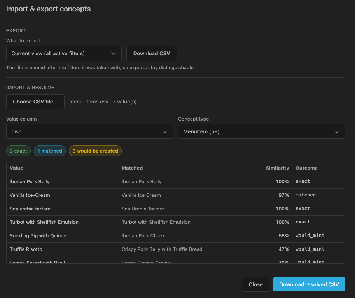
Task: Click the '3 would be created' chip
Action: click(x=95, y=151)
